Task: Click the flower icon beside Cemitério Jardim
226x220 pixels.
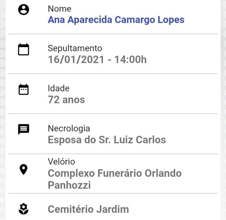Action: click(x=24, y=209)
